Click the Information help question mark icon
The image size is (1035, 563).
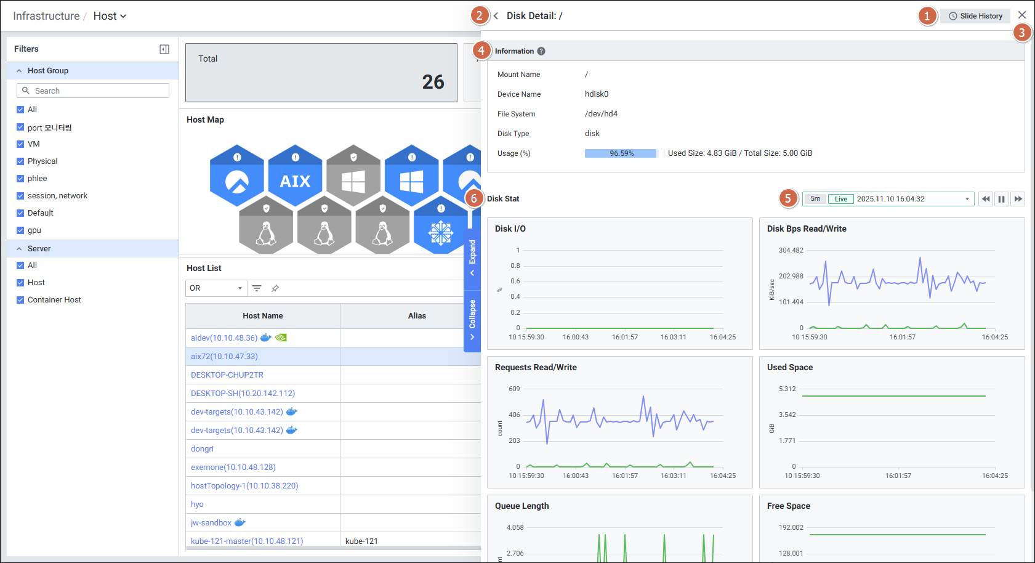click(x=541, y=51)
